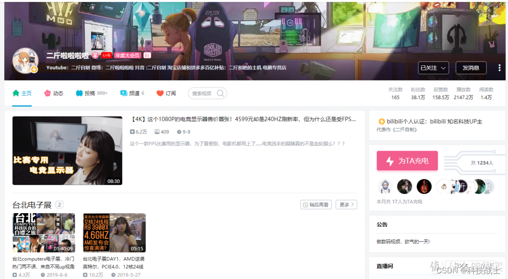Click the username 二斤啦啦啦啦
Viewport: 508px width, 279px height.
[x=67, y=56]
